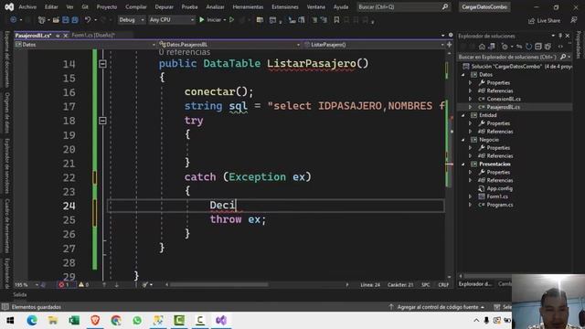Open the Herramientas menu
Viewport: 585px width, 329px height.
coord(248,6)
